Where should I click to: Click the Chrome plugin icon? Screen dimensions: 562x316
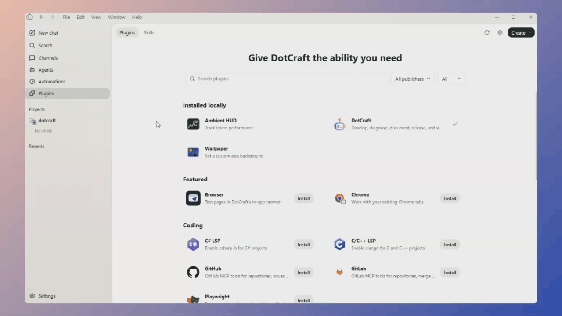(339, 198)
